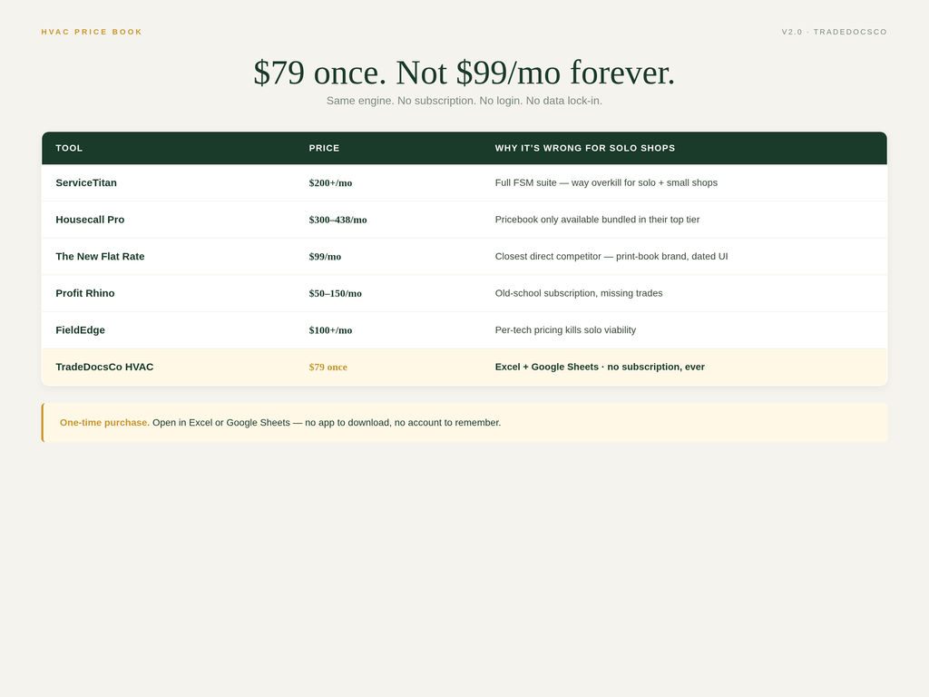This screenshot has width=929, height=697.
Task: Select the ServiceTitan tool name
Action: (x=86, y=182)
